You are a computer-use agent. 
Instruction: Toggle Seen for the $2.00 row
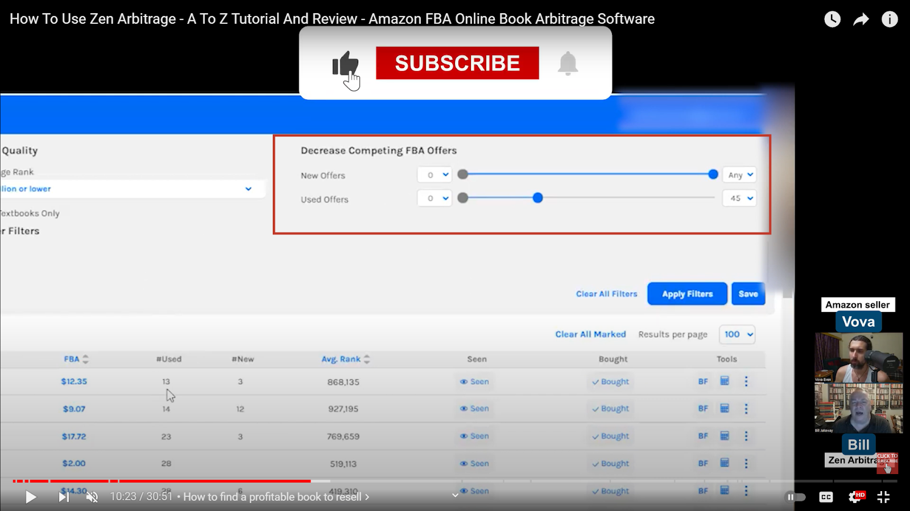point(474,464)
